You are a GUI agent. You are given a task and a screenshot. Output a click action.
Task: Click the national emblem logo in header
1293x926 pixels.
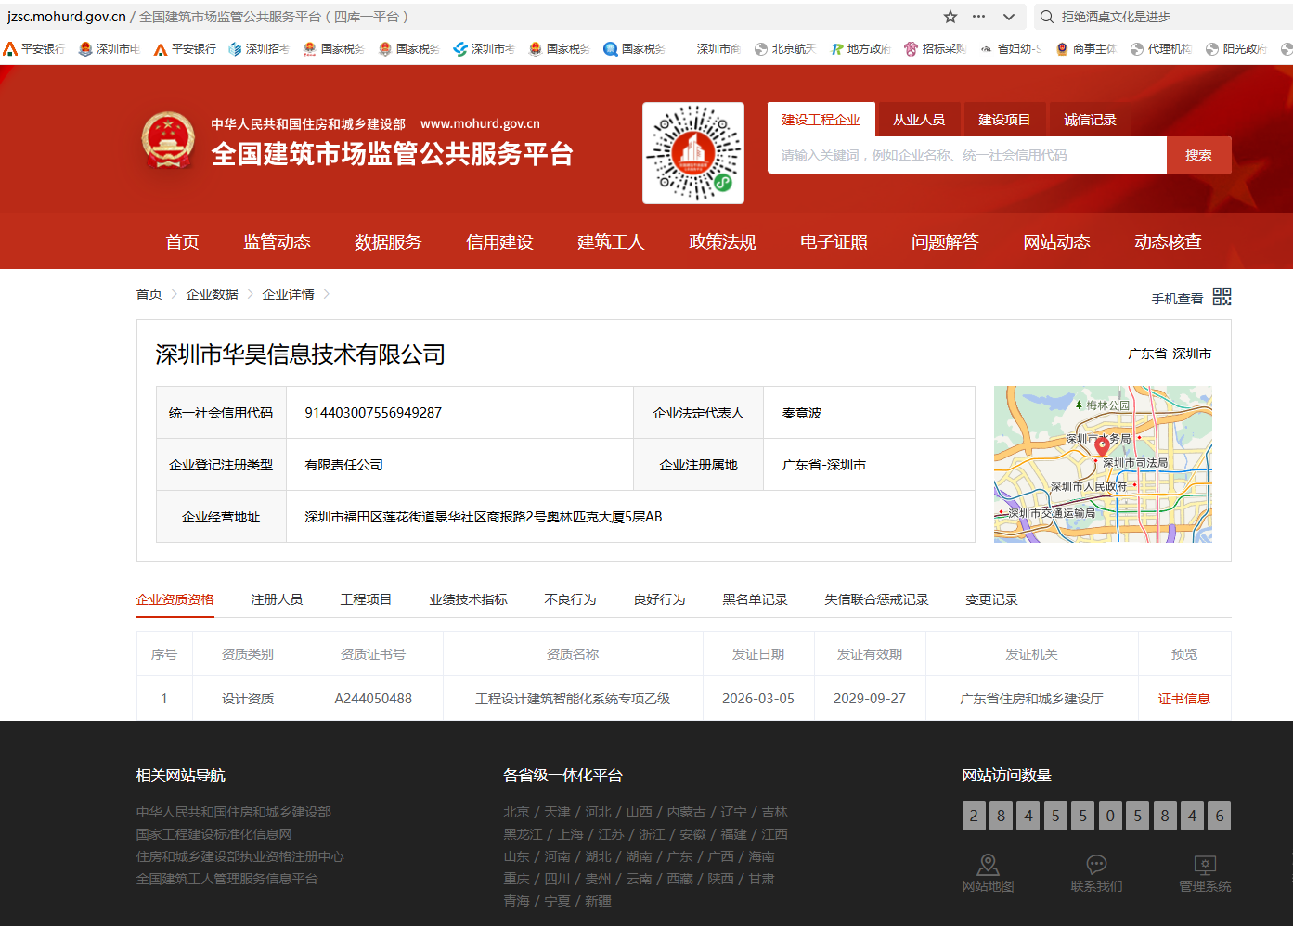click(x=168, y=141)
